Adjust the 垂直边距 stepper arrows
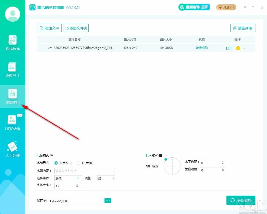 (x=223, y=170)
